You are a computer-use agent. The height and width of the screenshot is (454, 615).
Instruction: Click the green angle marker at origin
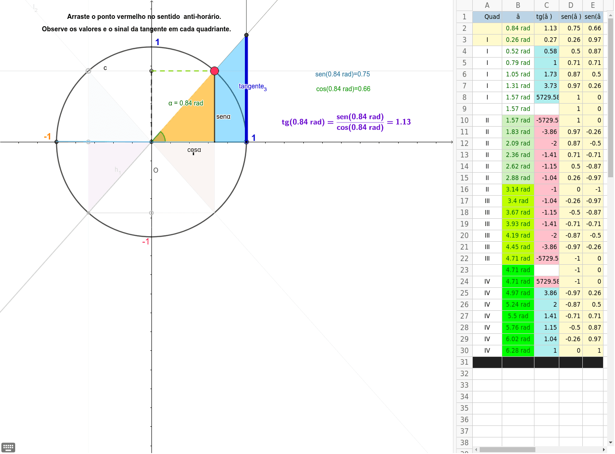(x=159, y=137)
